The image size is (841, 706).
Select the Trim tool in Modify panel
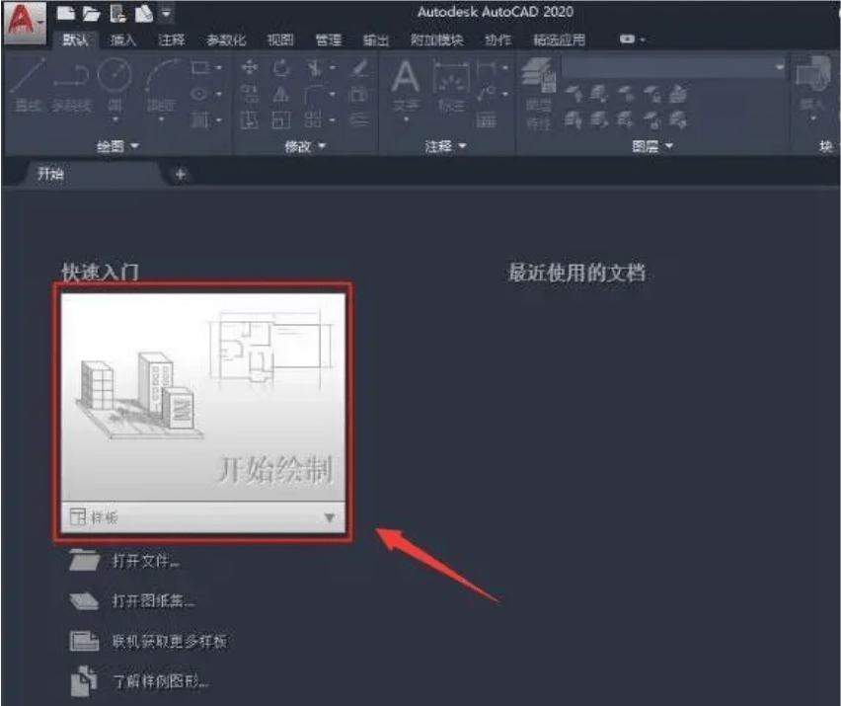(x=314, y=68)
